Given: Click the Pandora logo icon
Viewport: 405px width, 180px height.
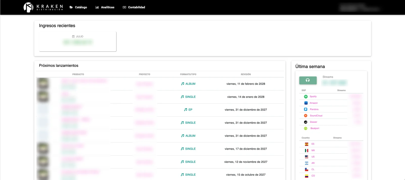Looking at the screenshot, I should (306, 109).
